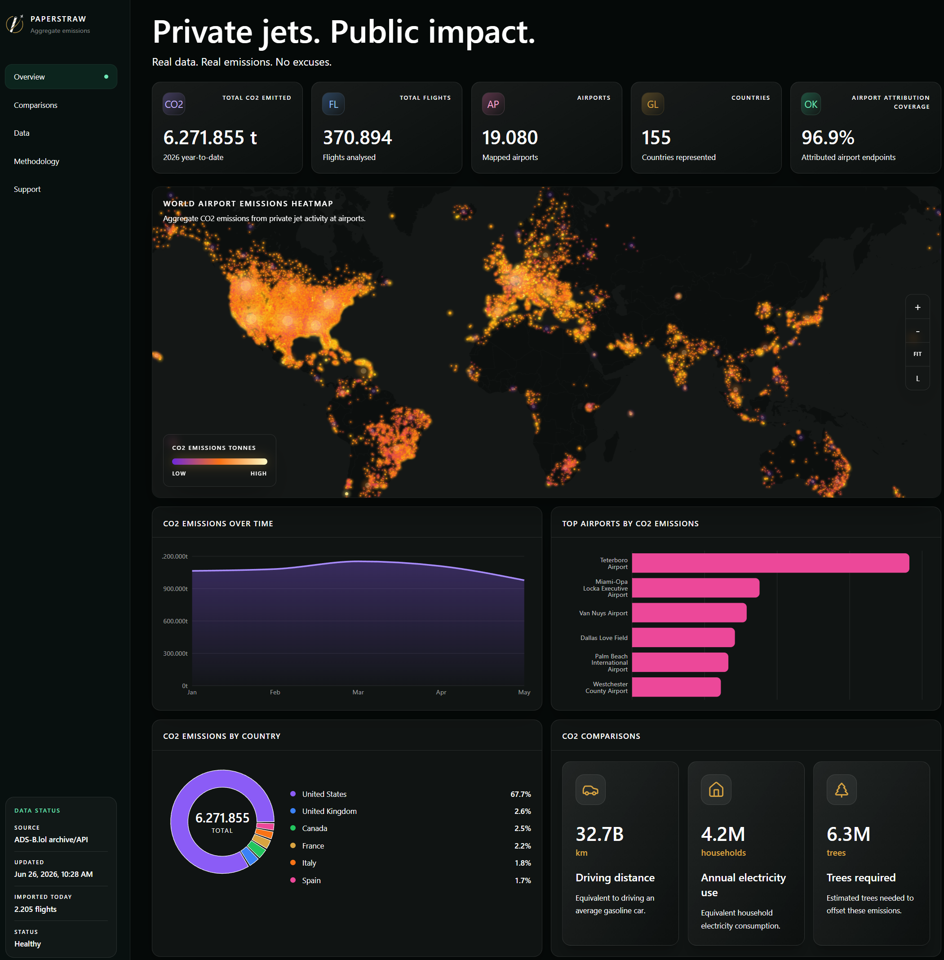Click the green active dot on Overview
Viewport: 944px width, 960px height.
coord(106,77)
